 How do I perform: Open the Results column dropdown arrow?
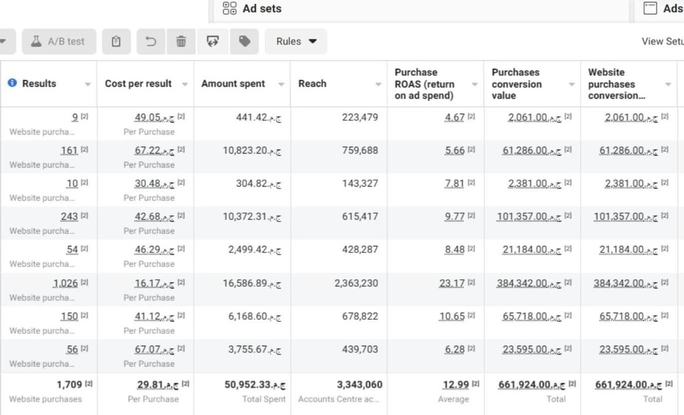[88, 84]
